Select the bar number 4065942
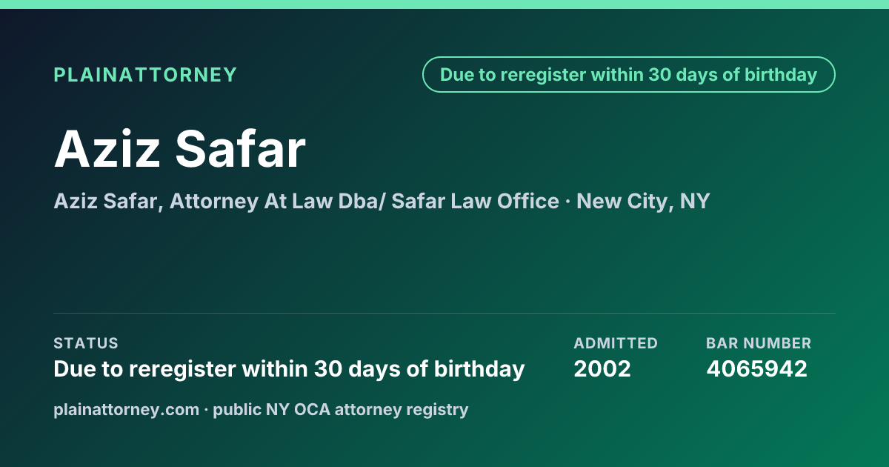 point(757,368)
